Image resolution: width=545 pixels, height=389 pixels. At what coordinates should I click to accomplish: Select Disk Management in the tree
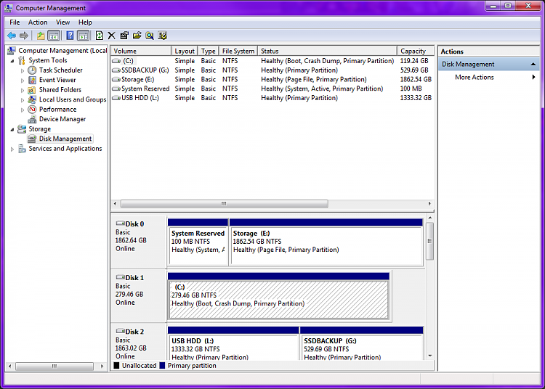[x=65, y=139]
